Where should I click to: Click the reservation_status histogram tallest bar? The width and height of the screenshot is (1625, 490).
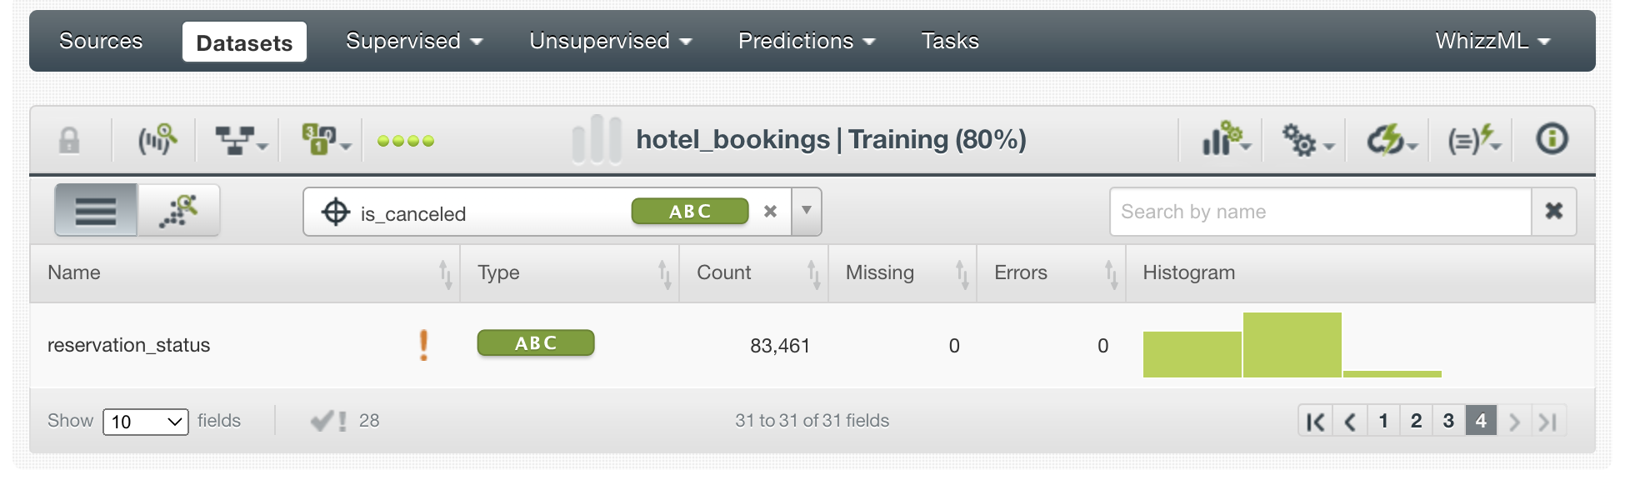1292,345
